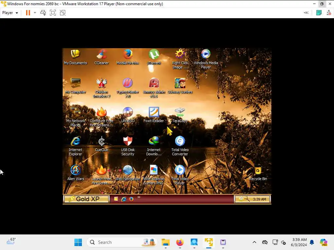The width and height of the screenshot is (334, 250).
Task: Launch CCleaner from the desktop
Action: click(x=102, y=57)
